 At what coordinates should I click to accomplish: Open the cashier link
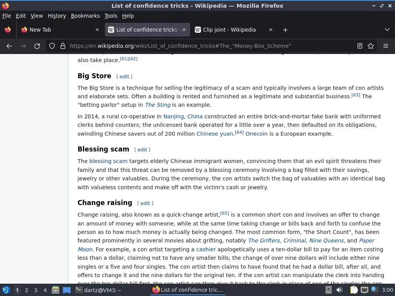click(x=206, y=249)
